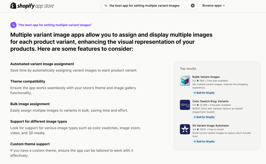
Task: Click the chevron next to Browse apps
Action: [x=224, y=6]
